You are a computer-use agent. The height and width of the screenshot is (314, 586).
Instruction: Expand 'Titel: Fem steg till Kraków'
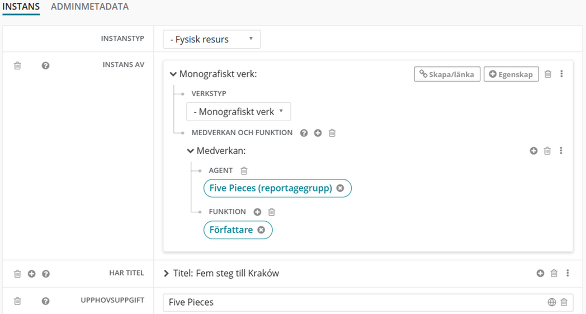click(x=166, y=273)
